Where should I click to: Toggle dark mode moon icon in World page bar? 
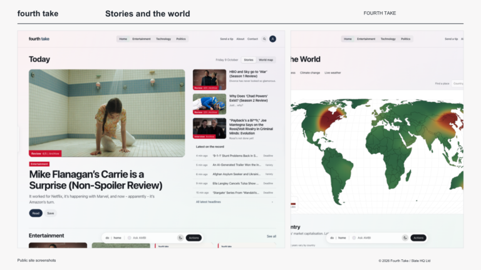click(405, 238)
